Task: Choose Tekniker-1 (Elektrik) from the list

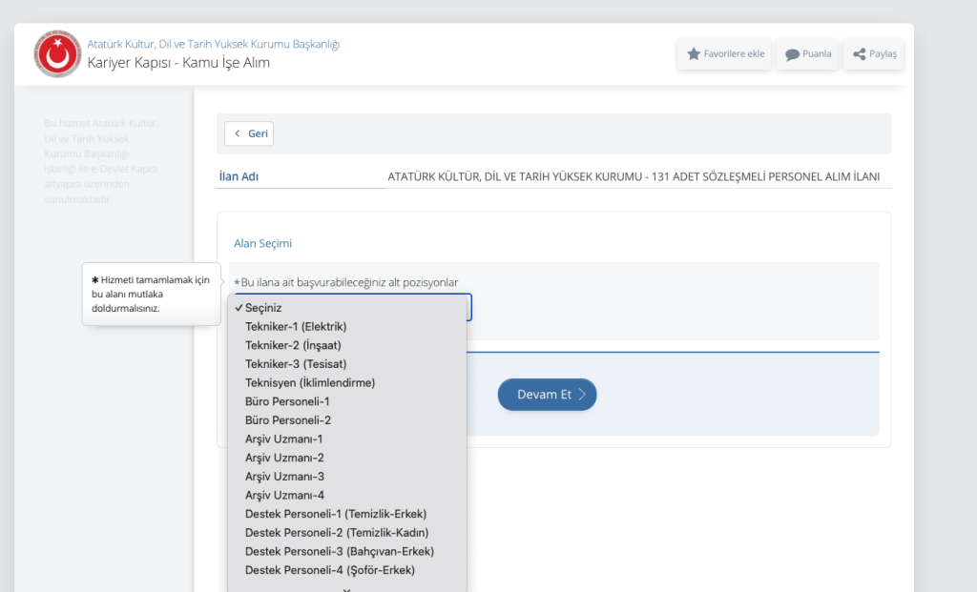Action: 295,327
